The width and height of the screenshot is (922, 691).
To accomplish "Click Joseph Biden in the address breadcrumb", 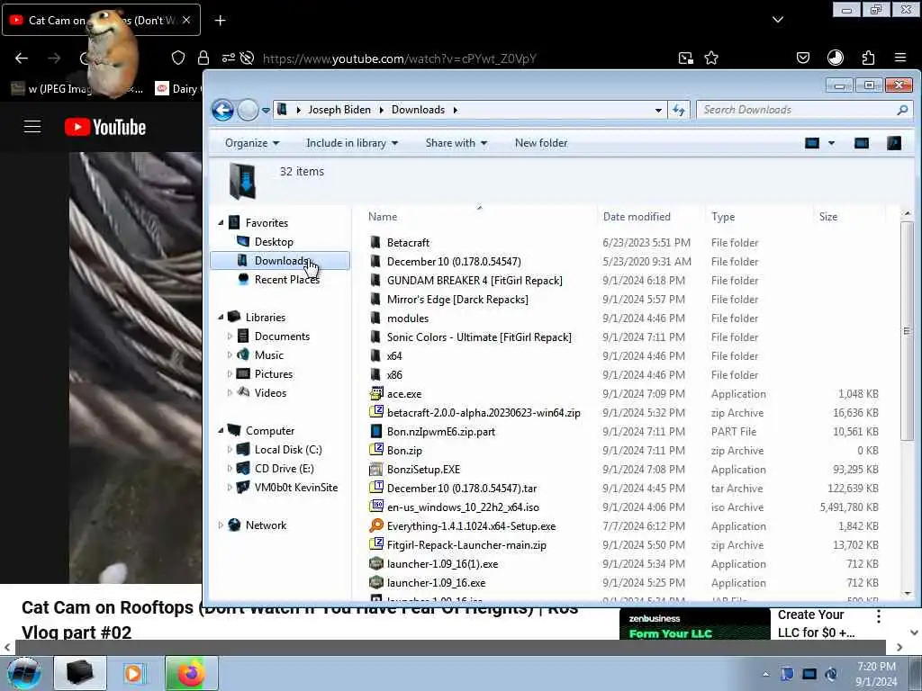I will click(339, 110).
